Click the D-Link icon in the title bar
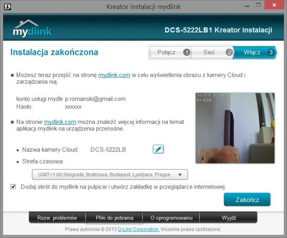The image size is (287, 238). point(7,7)
